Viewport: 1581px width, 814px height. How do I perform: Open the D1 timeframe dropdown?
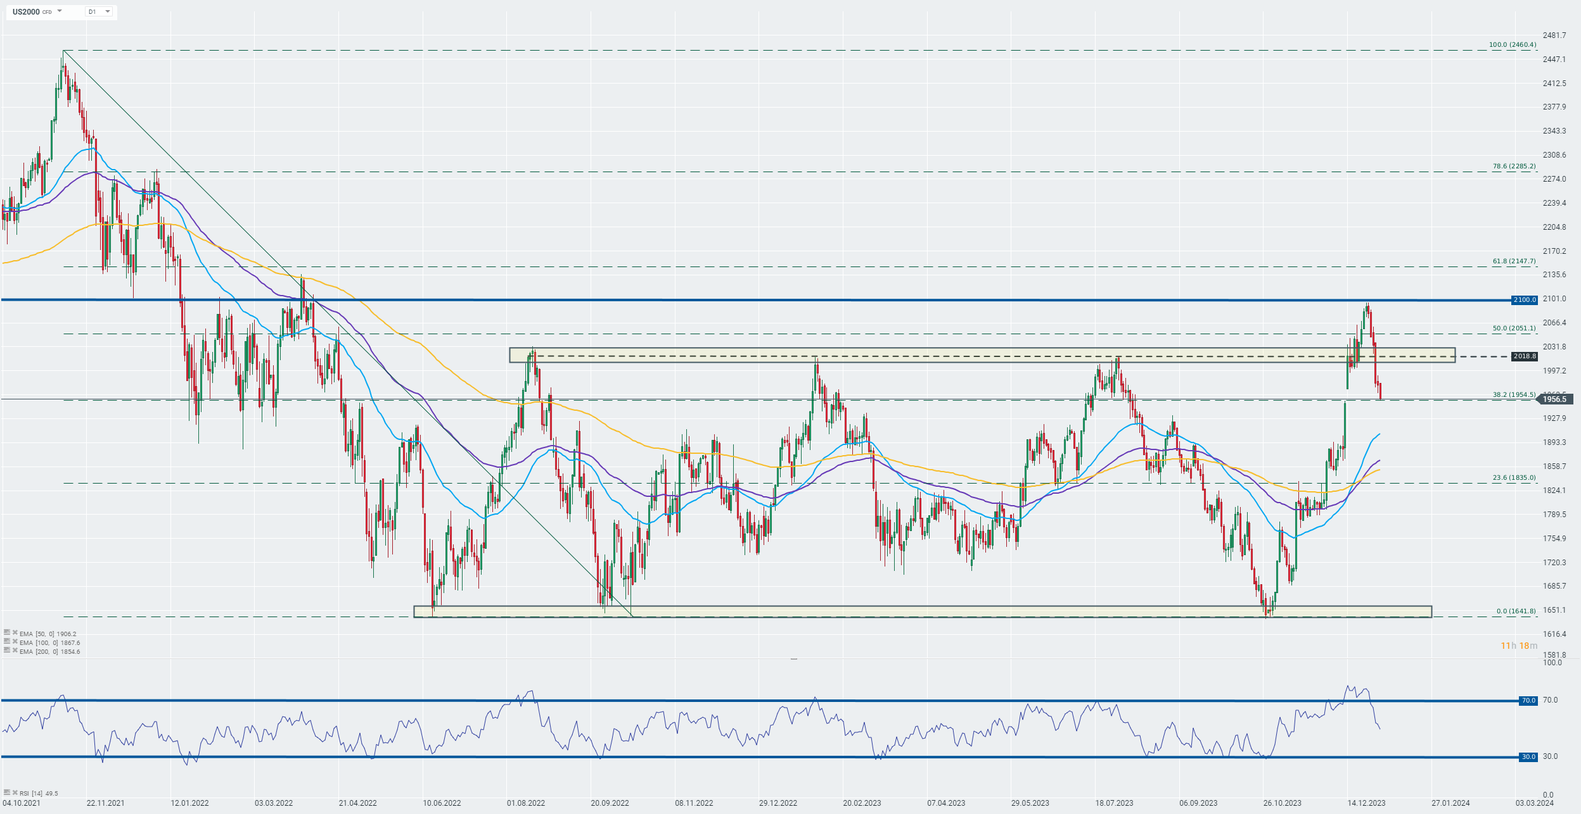click(99, 11)
